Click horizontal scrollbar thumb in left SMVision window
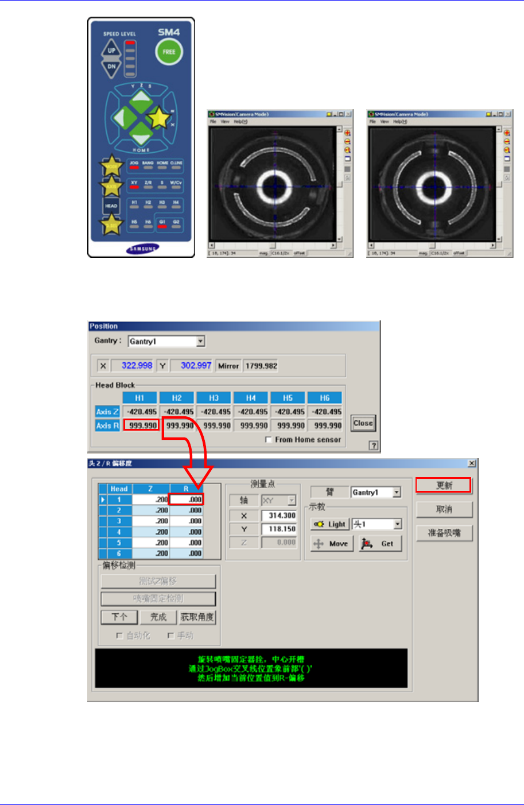524x805 pixels. tap(273, 246)
